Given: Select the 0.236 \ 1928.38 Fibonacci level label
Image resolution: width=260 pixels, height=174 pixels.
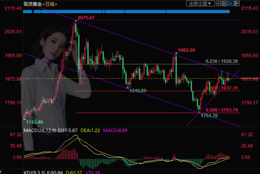Looking at the screenshot, I should (222, 61).
